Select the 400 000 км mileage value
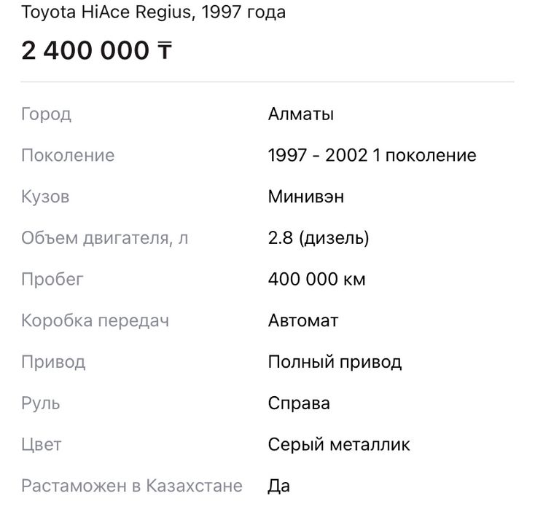Screen dimensions: 535x509 316,280
